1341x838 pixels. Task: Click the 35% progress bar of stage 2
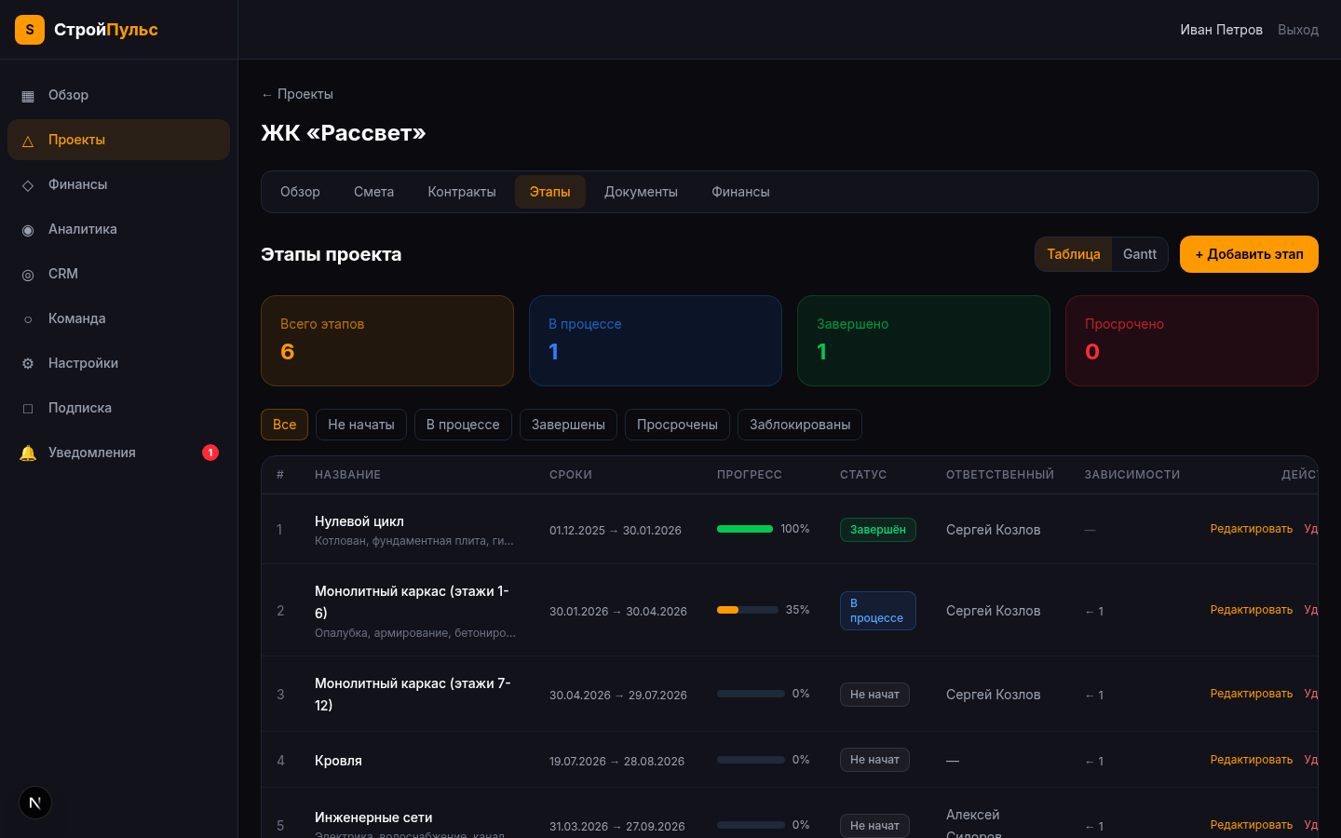(747, 610)
